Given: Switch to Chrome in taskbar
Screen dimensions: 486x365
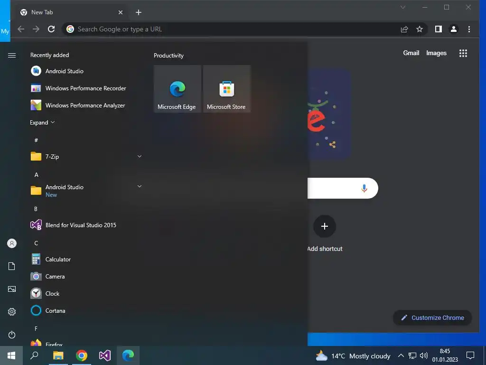Looking at the screenshot, I should click(x=82, y=355).
